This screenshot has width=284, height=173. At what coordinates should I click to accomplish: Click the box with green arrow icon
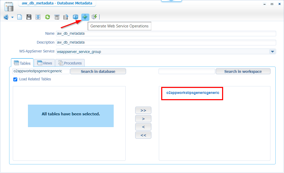[94, 17]
